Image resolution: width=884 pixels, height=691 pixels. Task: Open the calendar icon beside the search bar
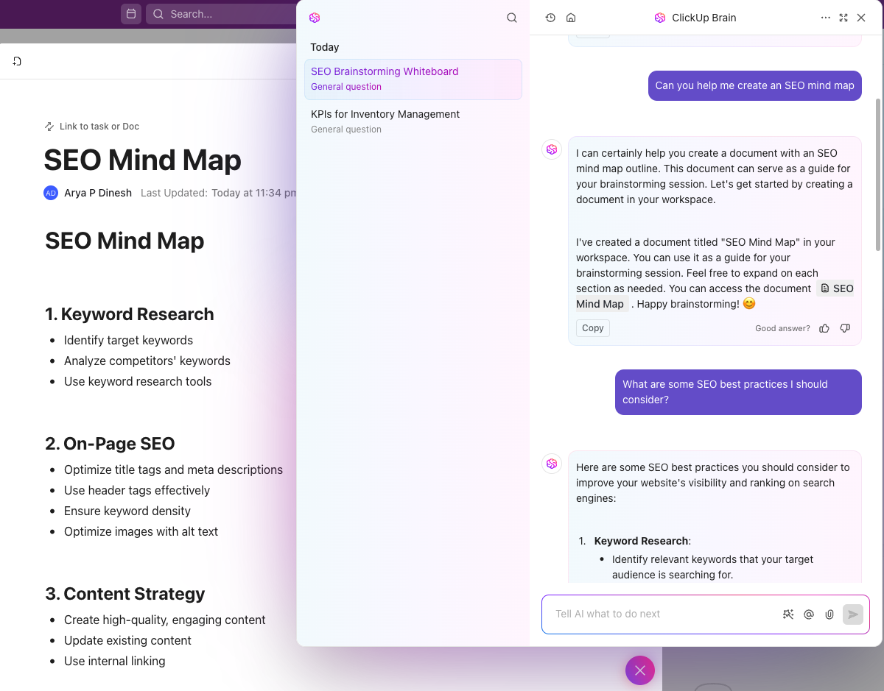coord(131,13)
